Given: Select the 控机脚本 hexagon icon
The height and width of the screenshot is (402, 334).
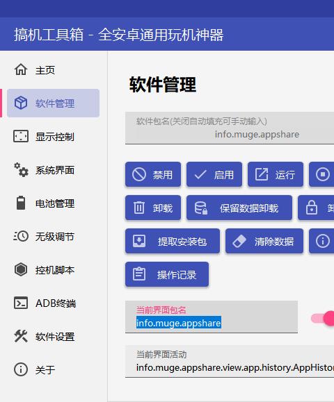Looking at the screenshot, I should (x=21, y=269).
